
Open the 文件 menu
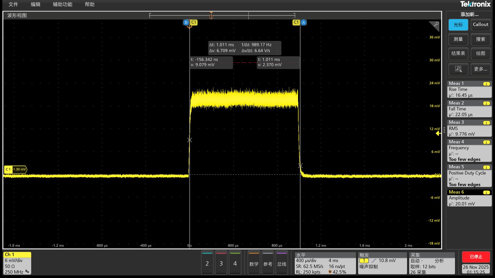(x=13, y=4)
